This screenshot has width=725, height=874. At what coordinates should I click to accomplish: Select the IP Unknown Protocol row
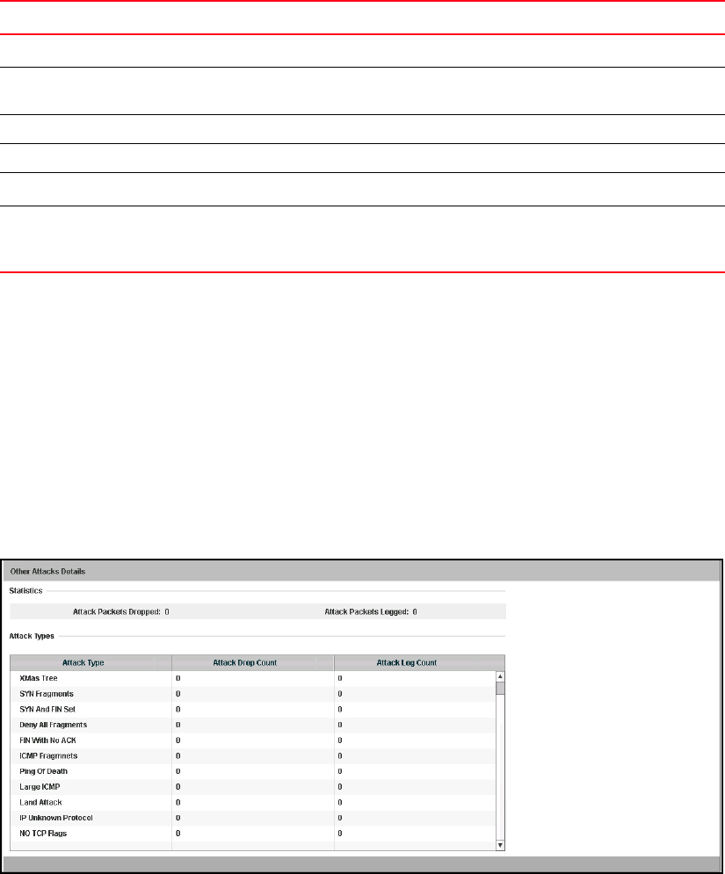252,819
